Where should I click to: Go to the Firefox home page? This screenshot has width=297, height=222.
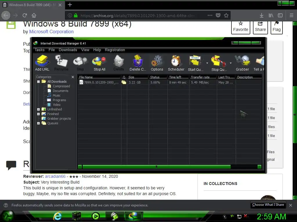tap(34, 15)
